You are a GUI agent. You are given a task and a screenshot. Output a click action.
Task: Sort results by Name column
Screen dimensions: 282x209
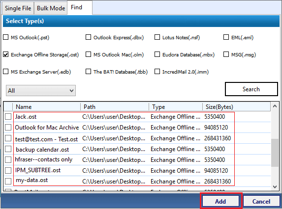point(46,107)
